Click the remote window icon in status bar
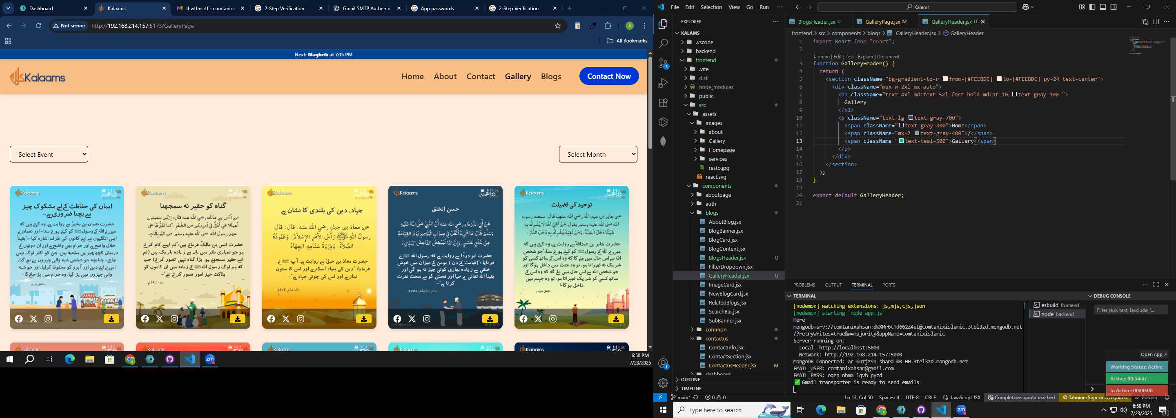The height and width of the screenshot is (418, 1176). click(660, 398)
